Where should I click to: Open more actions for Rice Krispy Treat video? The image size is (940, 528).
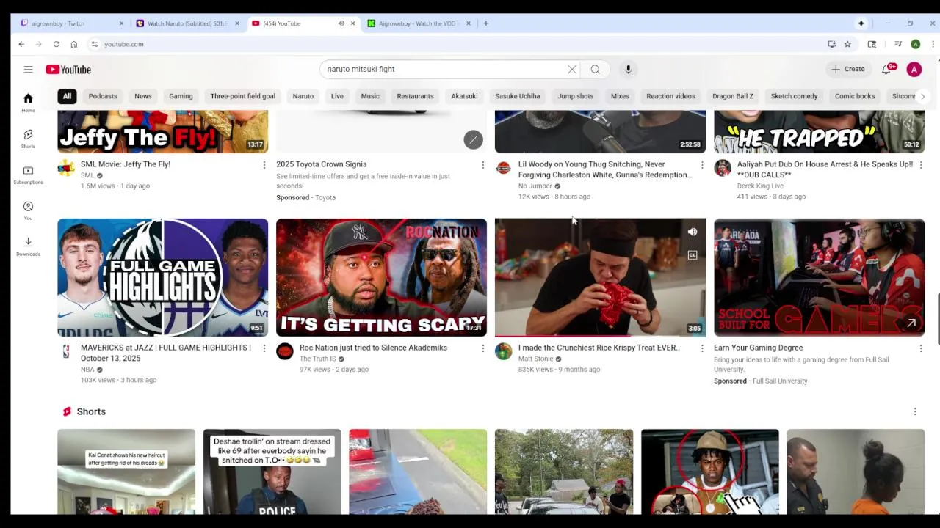(x=701, y=348)
